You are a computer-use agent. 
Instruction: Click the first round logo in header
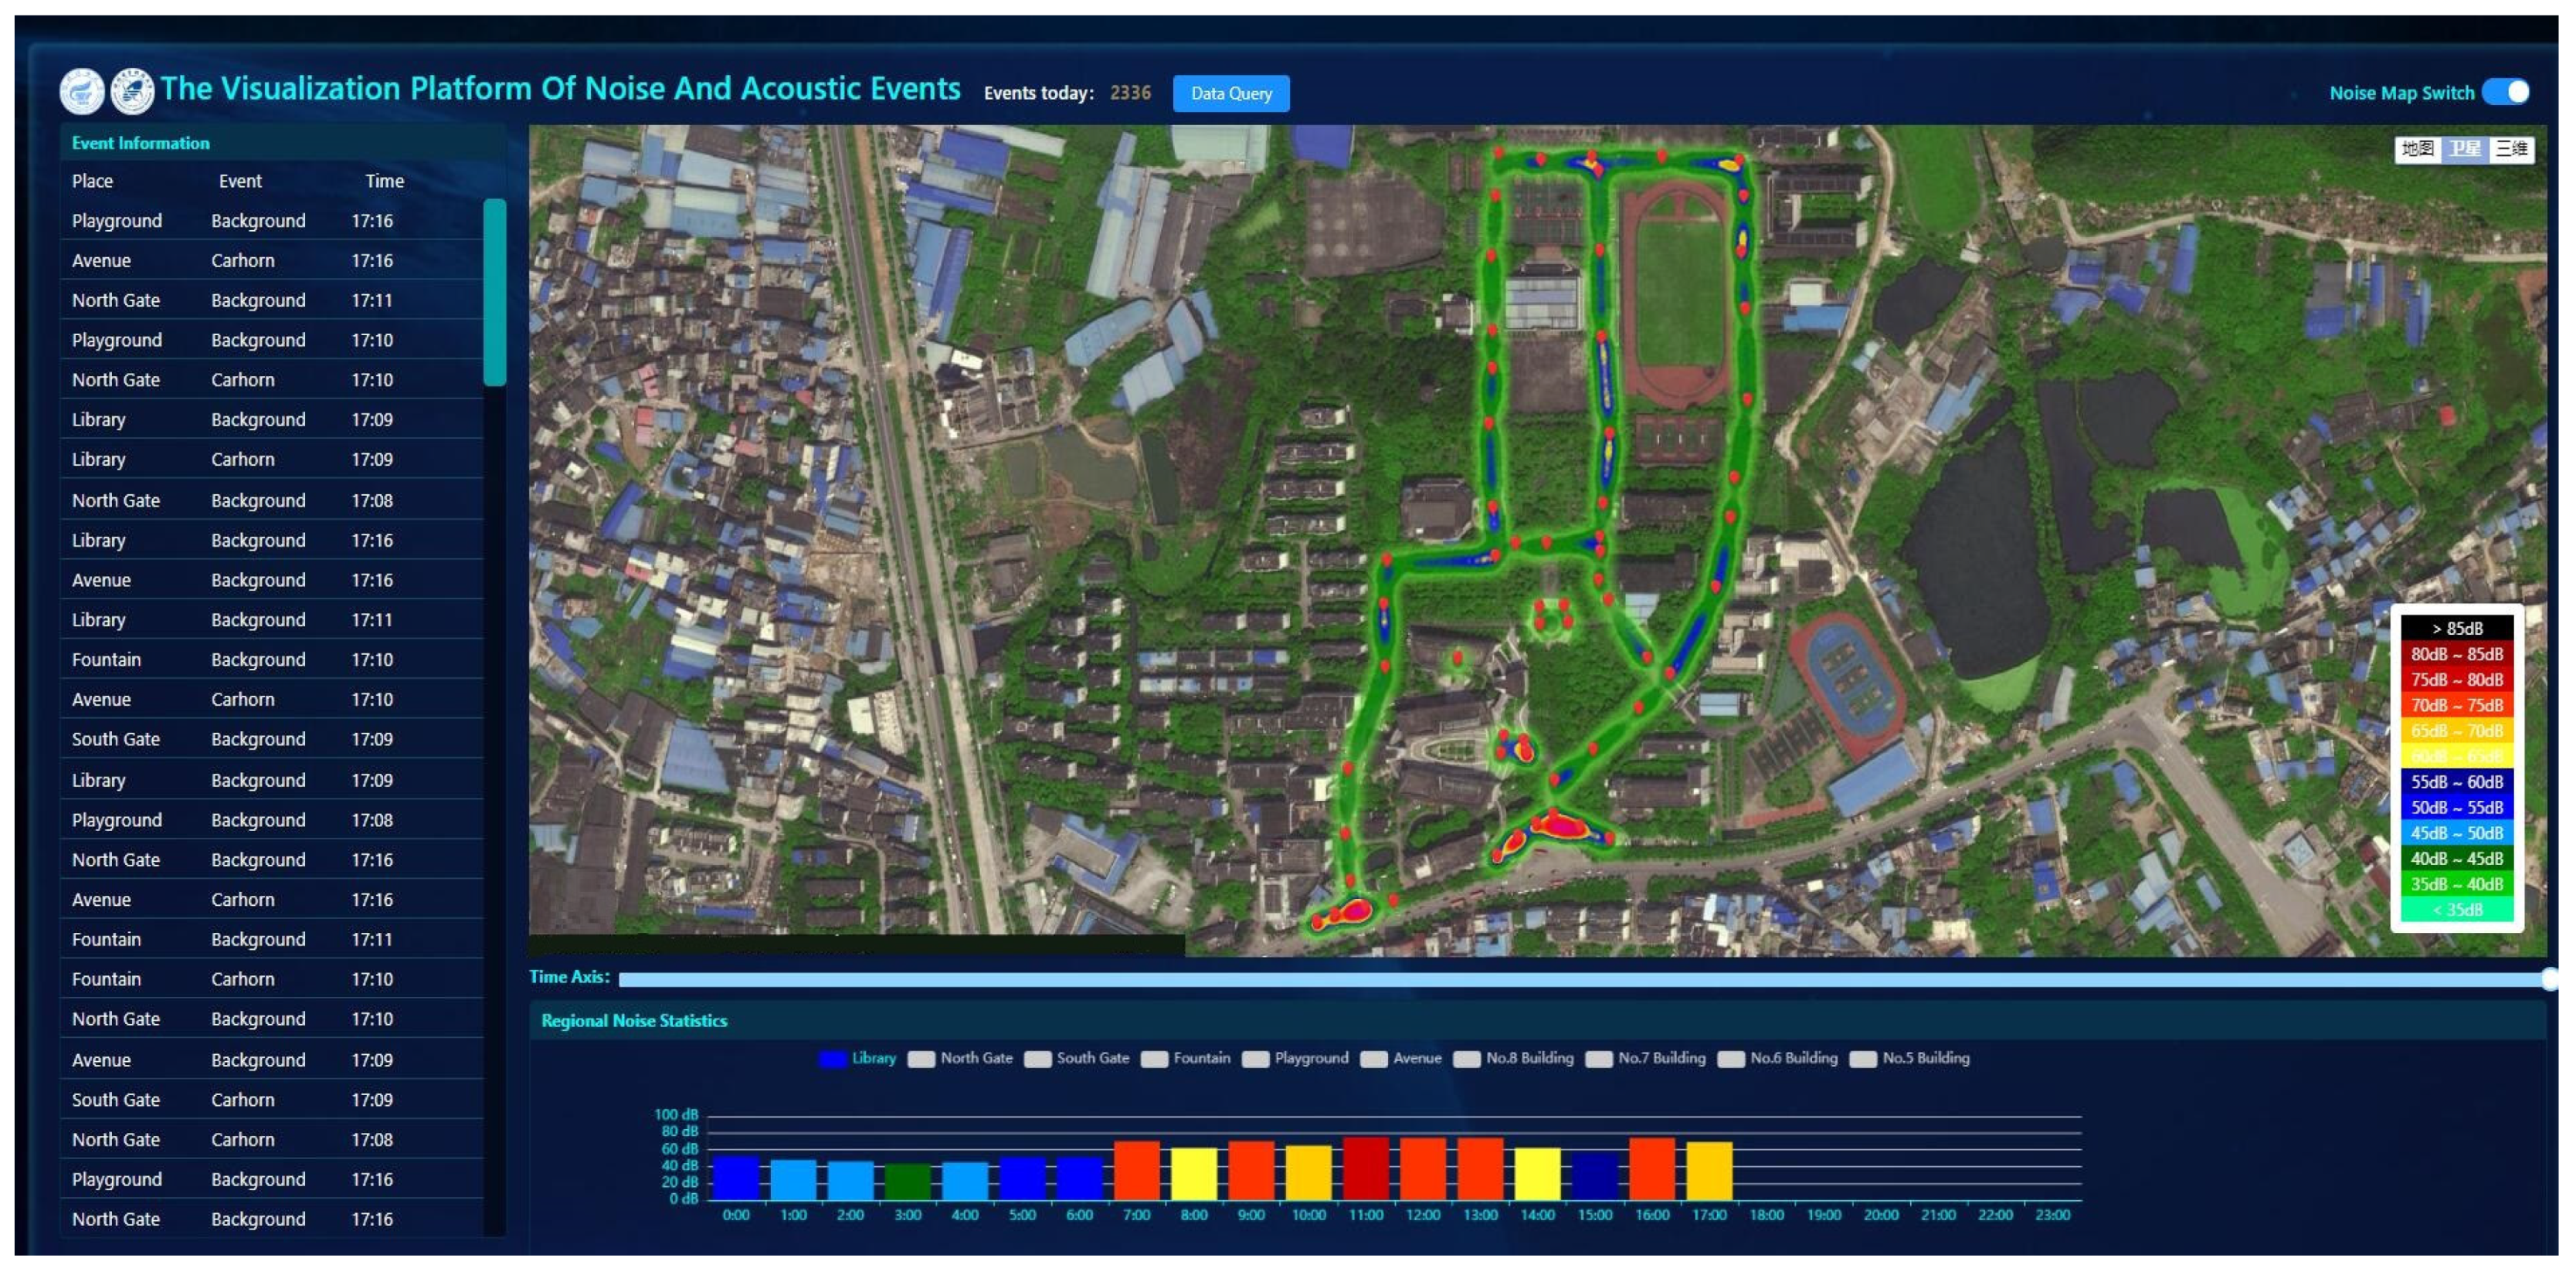[81, 92]
